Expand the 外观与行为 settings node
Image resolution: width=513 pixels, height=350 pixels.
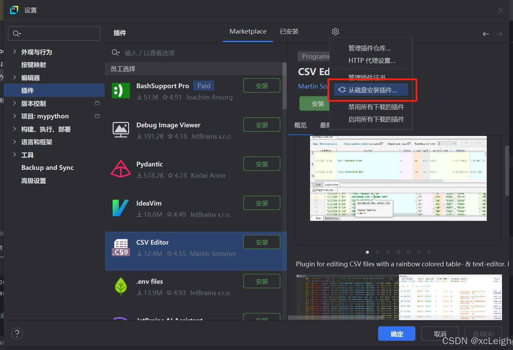(x=14, y=51)
